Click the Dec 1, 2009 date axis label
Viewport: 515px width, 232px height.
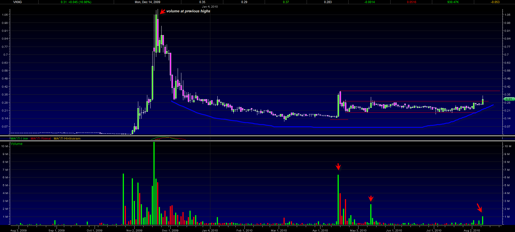(170, 230)
